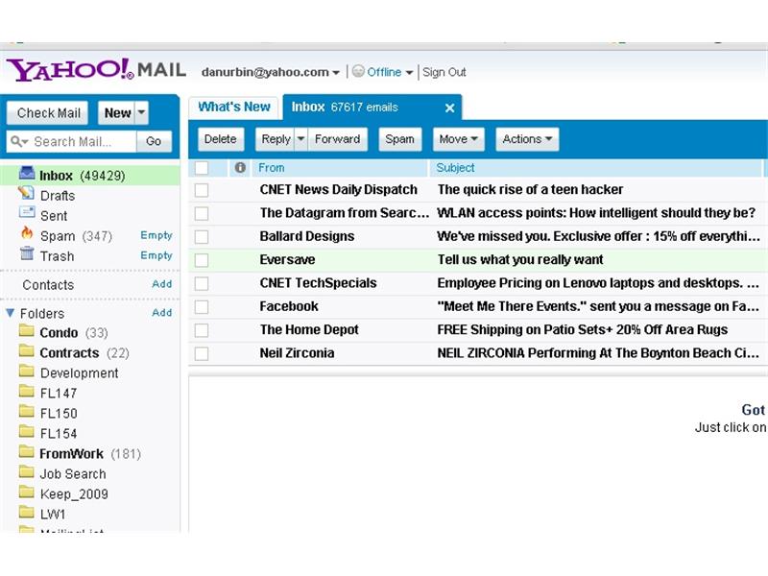The height and width of the screenshot is (576, 768).
Task: Click the FL154 folder icon
Action: point(27,431)
